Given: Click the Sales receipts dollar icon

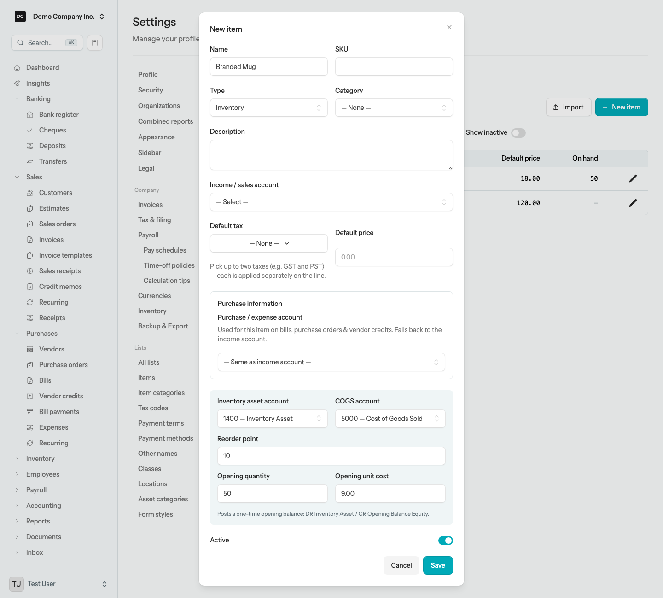Looking at the screenshot, I should (x=30, y=271).
